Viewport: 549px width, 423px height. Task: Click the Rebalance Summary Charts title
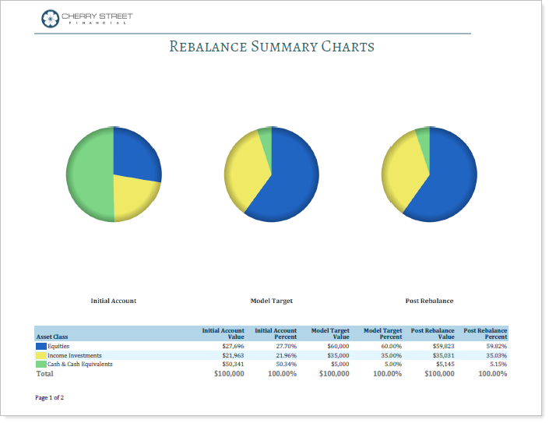click(x=272, y=47)
